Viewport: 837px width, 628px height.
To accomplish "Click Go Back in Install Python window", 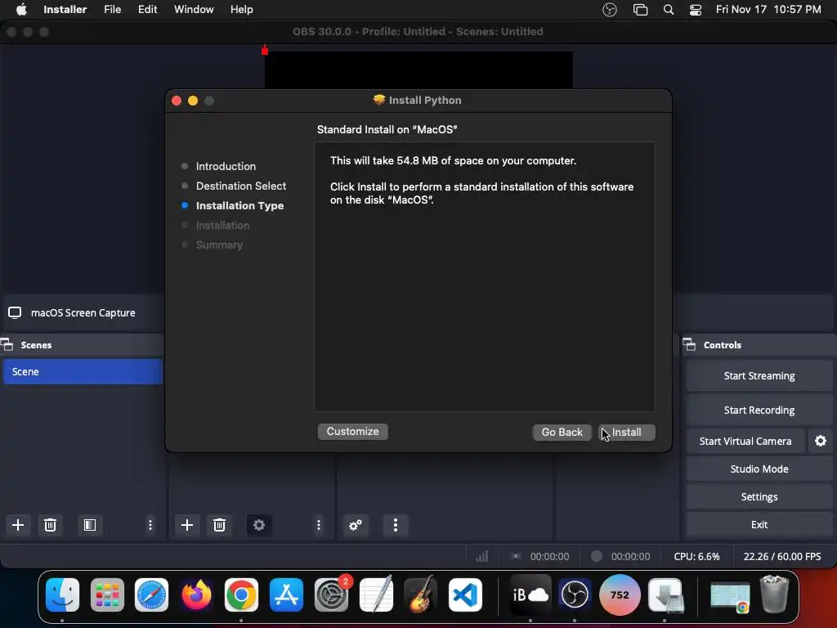I will 562,432.
